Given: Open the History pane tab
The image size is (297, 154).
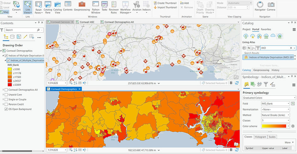Looking at the screenshot, I should click(x=275, y=70).
